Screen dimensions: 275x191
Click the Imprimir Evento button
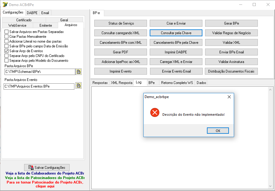[x=121, y=71]
